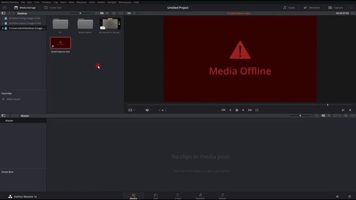Switch to the Deliver page tab
356x200 pixels.
[x=222, y=196]
